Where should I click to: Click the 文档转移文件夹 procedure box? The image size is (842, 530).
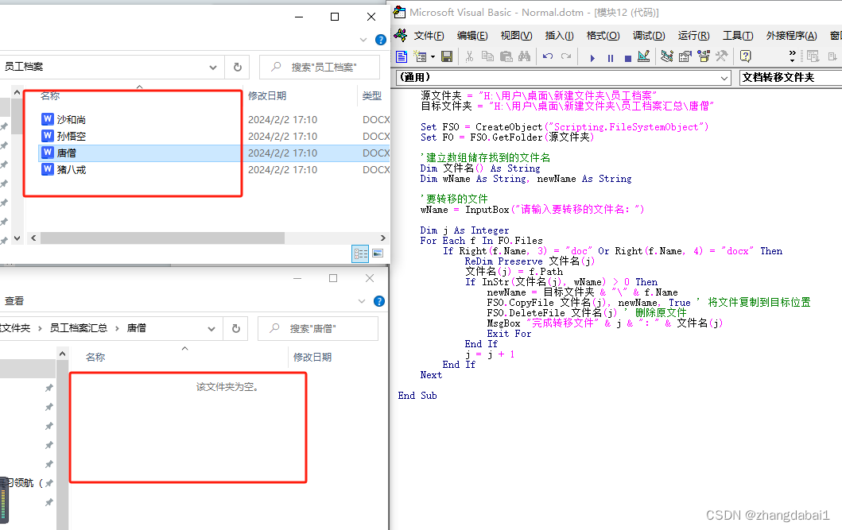click(790, 78)
